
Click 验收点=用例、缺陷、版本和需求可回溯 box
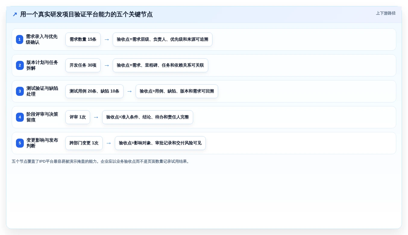(177, 91)
